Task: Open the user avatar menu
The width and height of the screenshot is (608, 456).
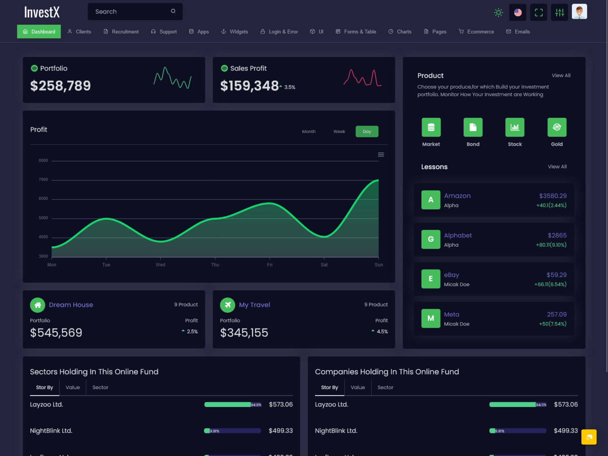Action: click(x=579, y=12)
